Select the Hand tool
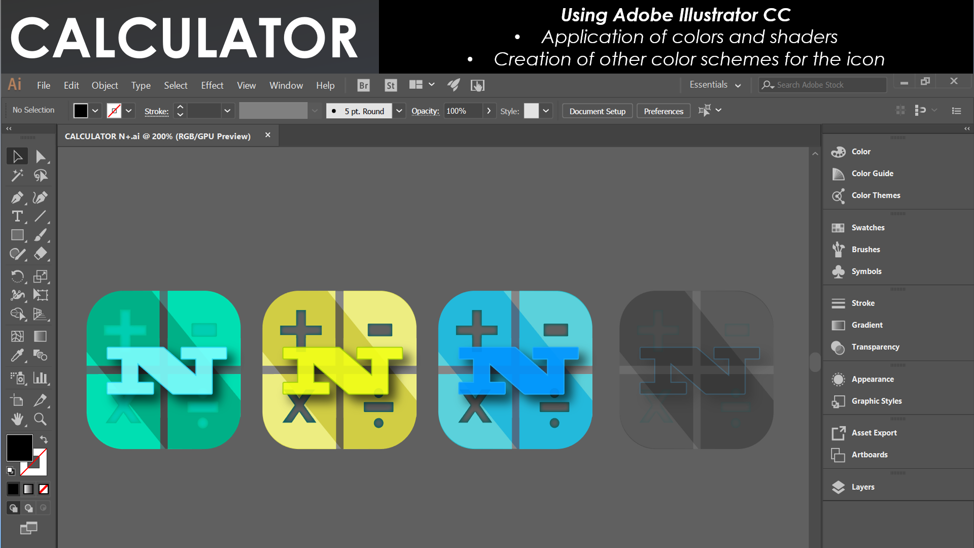The width and height of the screenshot is (974, 548). [x=17, y=419]
